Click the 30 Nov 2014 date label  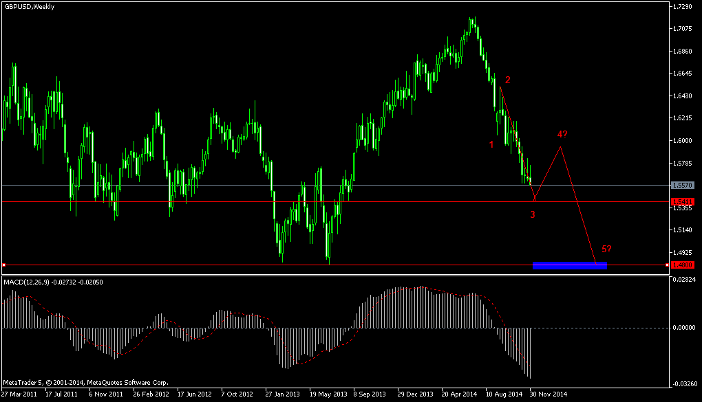pos(549,394)
